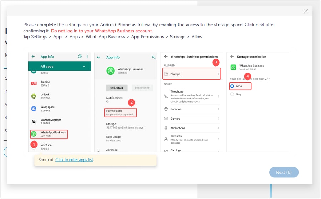Screen dimensions: 321x199
Task: Click the 'Click to enter apps list' link
Action: pyautogui.click(x=74, y=160)
